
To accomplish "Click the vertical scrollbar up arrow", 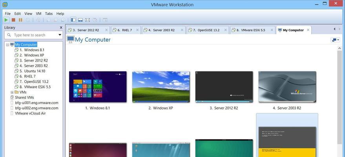I will coord(340,49).
